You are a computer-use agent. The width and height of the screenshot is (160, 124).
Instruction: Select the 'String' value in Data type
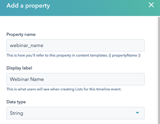(x=16, y=113)
